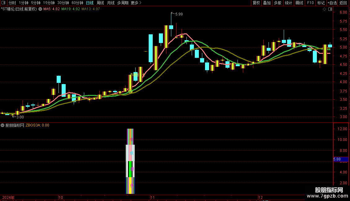The height and width of the screenshot is (201, 350).
Task: Open the 统计 statistics tool
Action: click(x=288, y=3)
